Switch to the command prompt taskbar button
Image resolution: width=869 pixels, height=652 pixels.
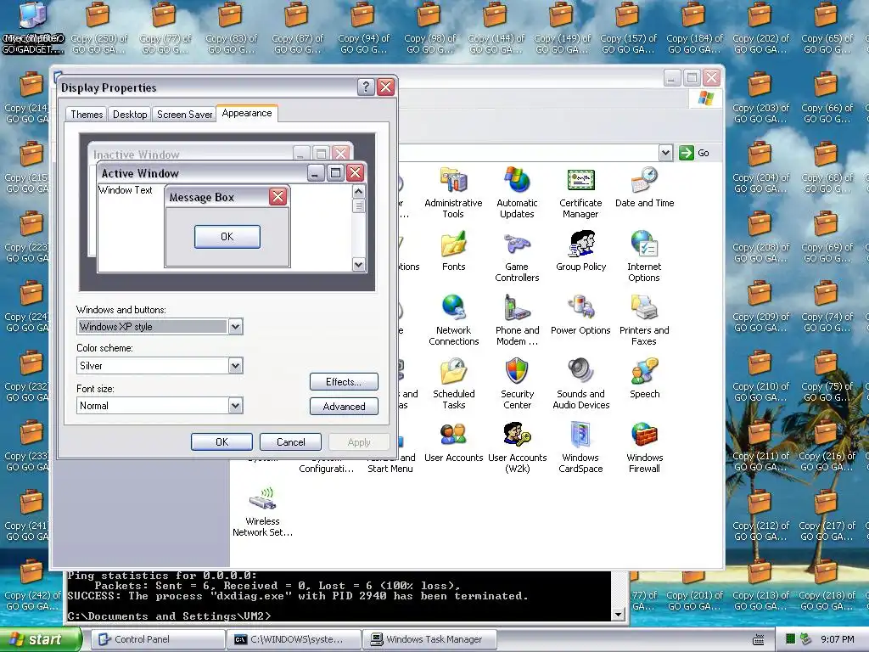click(x=294, y=639)
